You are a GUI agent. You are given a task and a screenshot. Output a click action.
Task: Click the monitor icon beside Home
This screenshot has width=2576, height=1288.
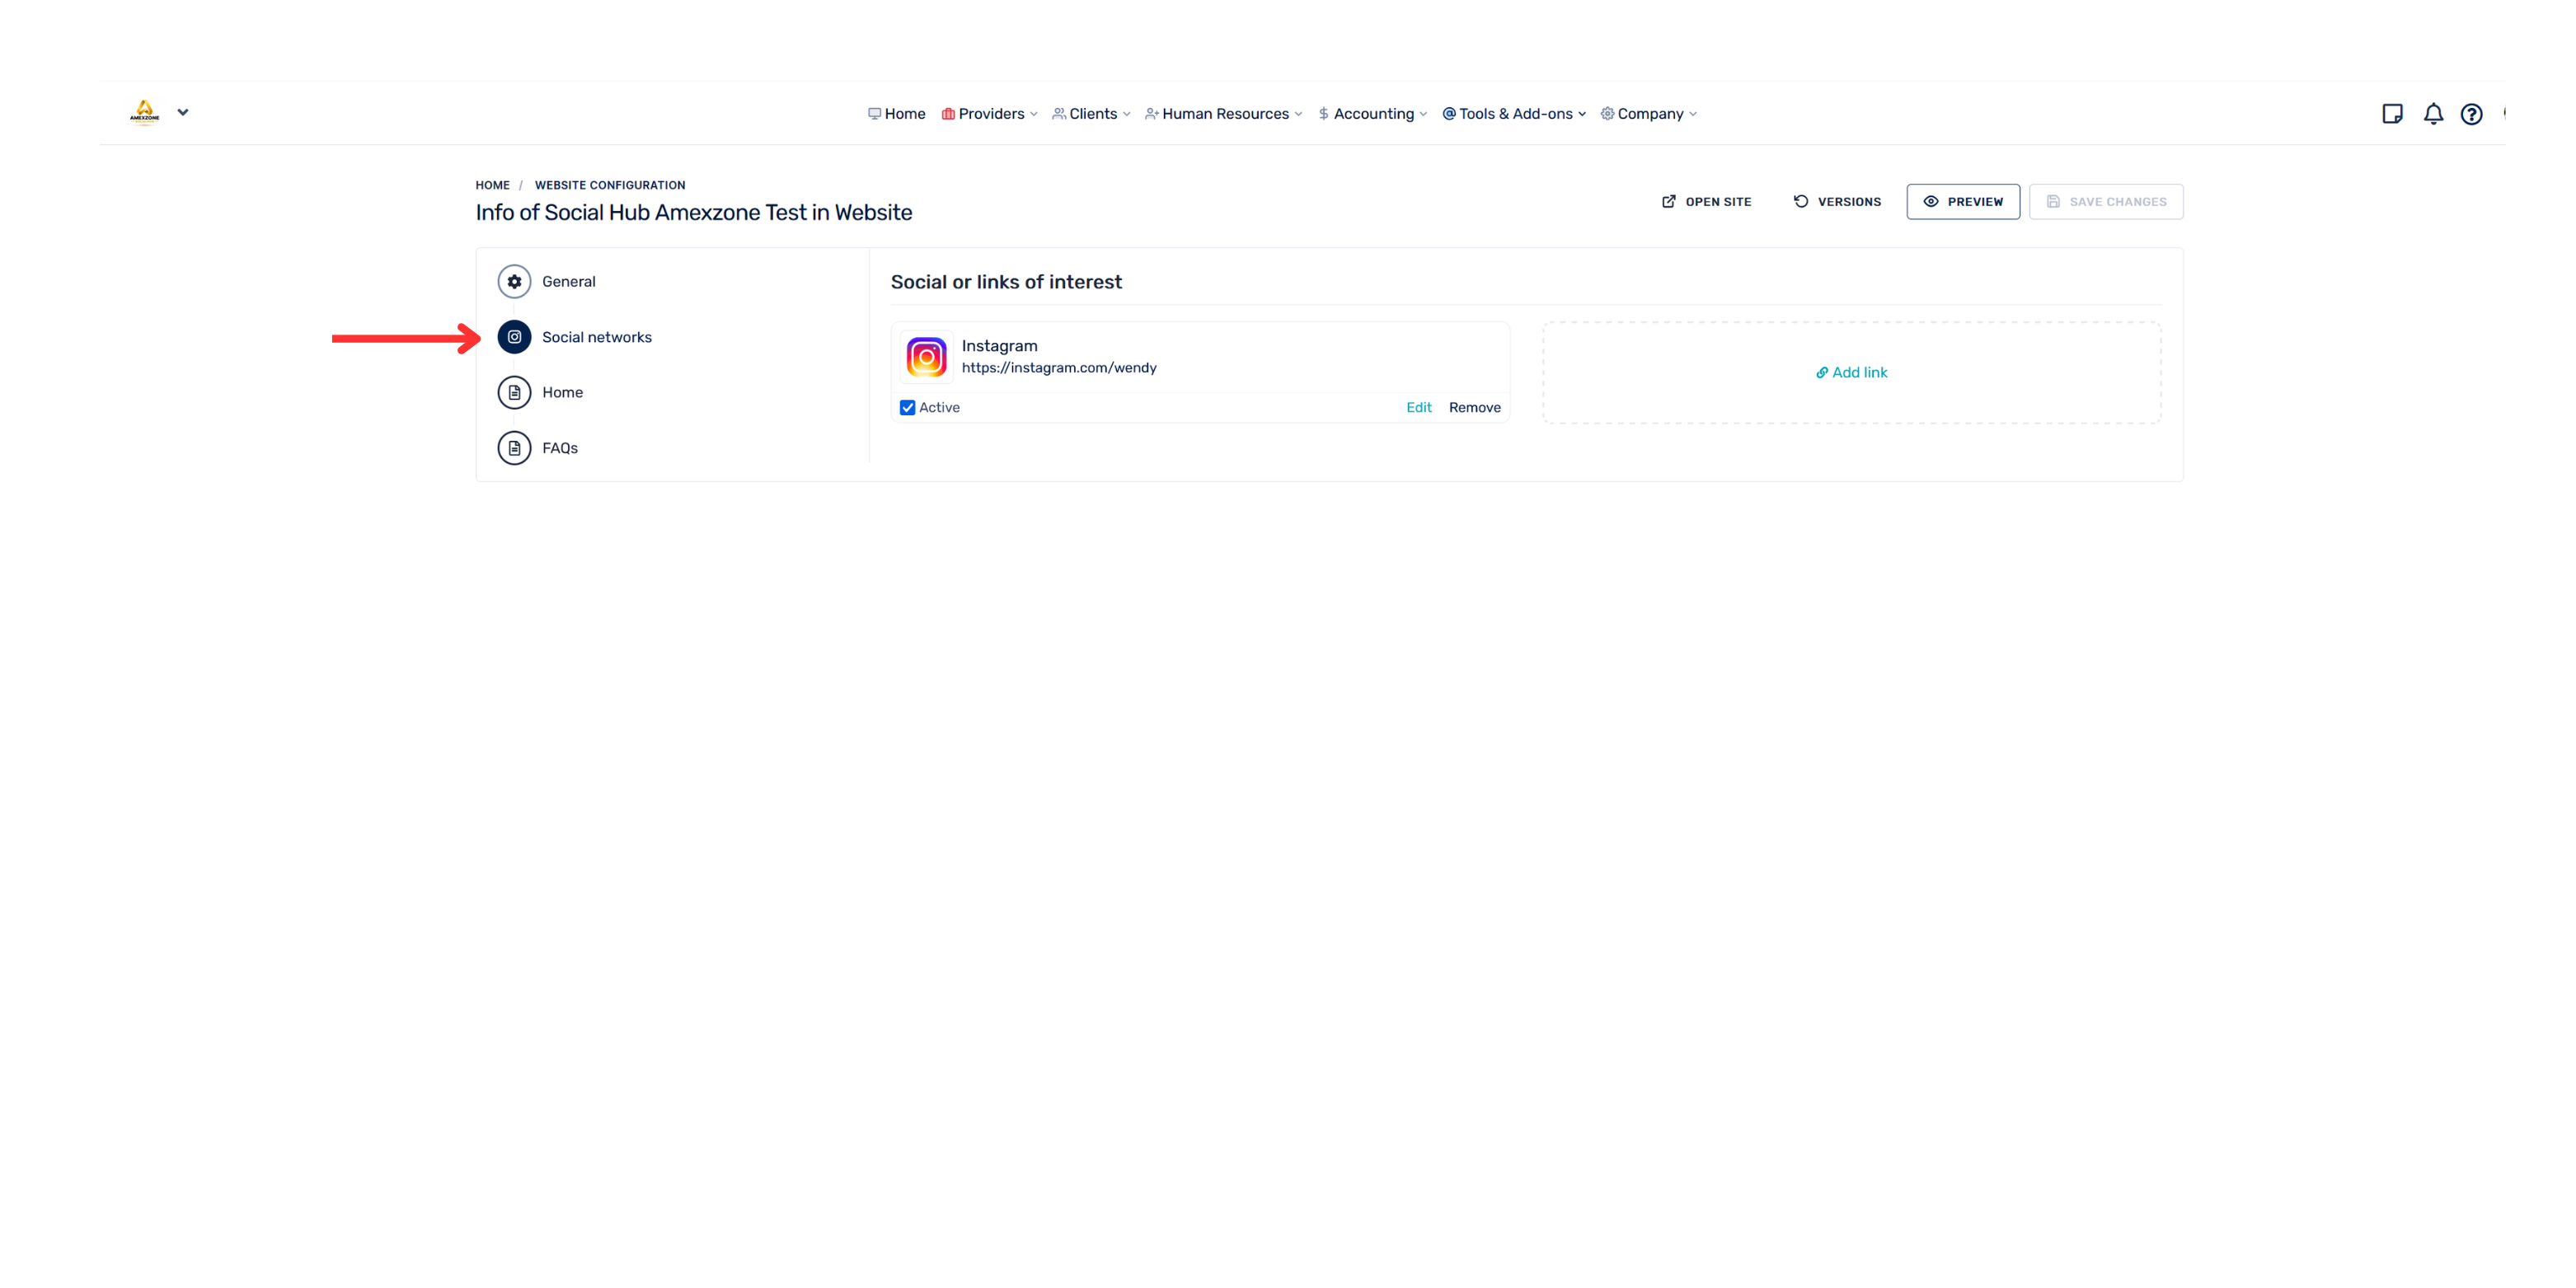874,114
